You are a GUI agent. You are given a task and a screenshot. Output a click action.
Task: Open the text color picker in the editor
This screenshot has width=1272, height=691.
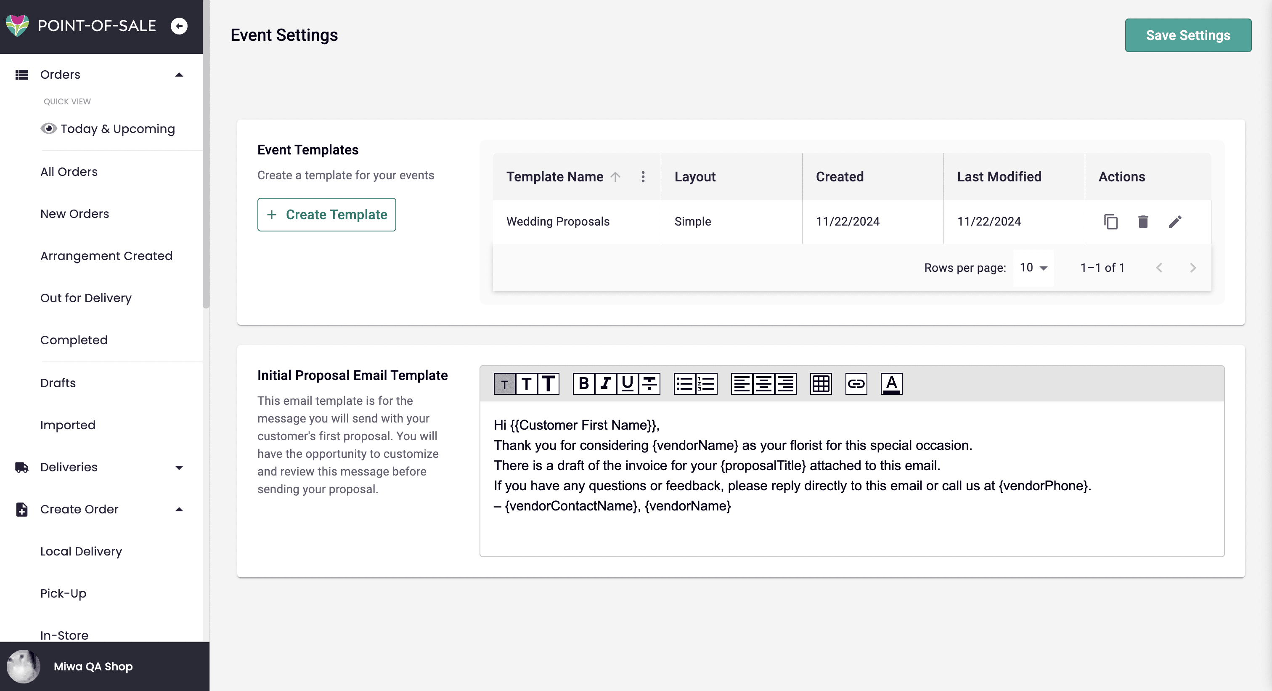[891, 384]
